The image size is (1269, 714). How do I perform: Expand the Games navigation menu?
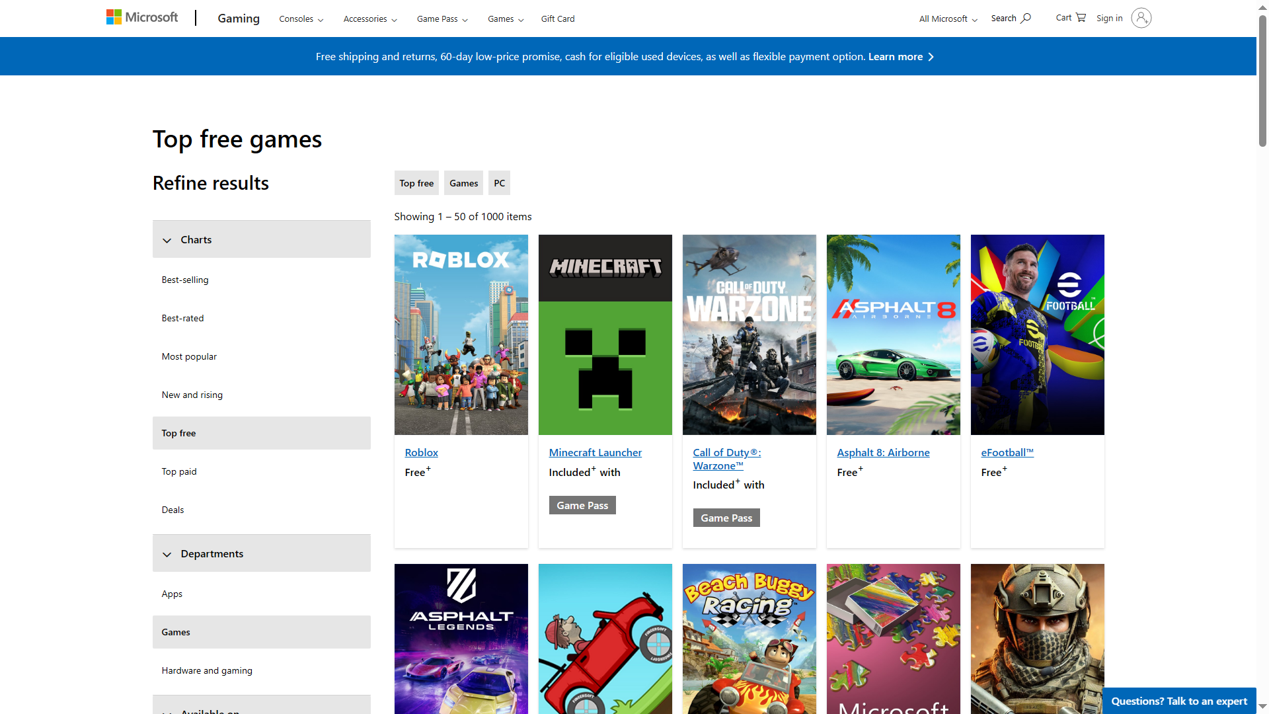[x=506, y=19]
